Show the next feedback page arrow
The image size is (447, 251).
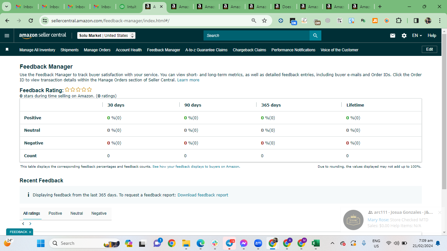pyautogui.click(x=30, y=224)
